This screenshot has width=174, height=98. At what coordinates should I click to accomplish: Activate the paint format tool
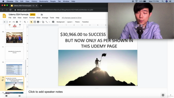click(x=20, y=22)
